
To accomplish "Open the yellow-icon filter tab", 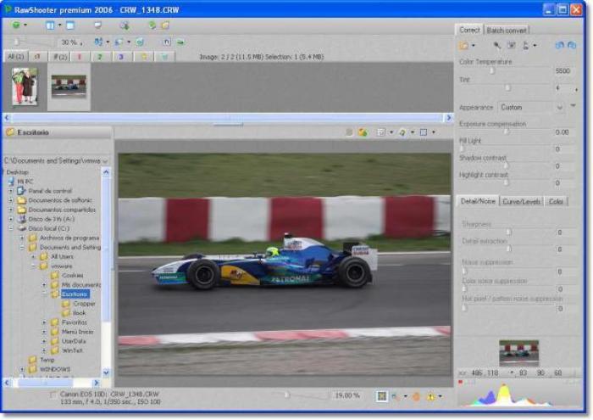I will coord(144,57).
